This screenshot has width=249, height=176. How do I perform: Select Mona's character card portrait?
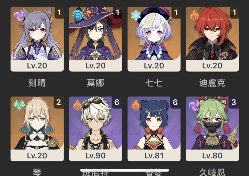[96, 39]
